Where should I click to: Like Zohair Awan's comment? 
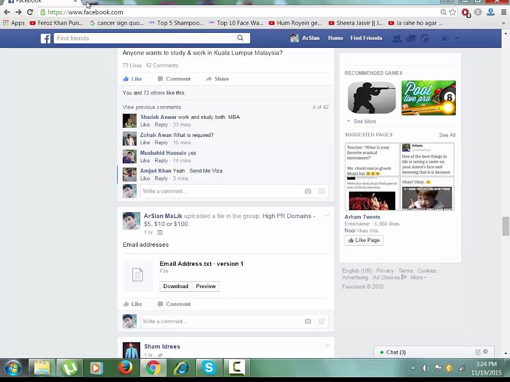point(145,143)
